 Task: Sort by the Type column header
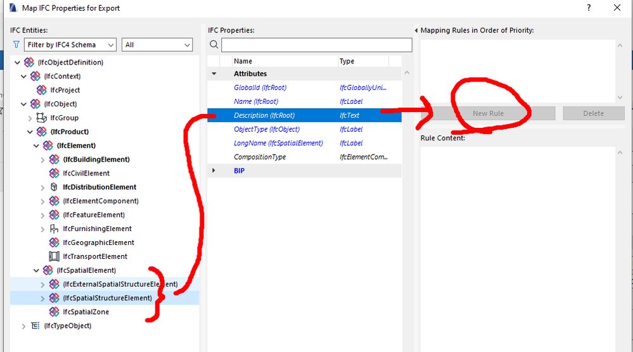(x=363, y=61)
